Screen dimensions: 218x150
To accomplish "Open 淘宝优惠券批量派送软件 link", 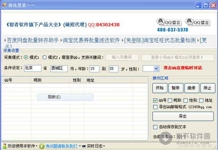I will pyautogui.click(x=91, y=41).
